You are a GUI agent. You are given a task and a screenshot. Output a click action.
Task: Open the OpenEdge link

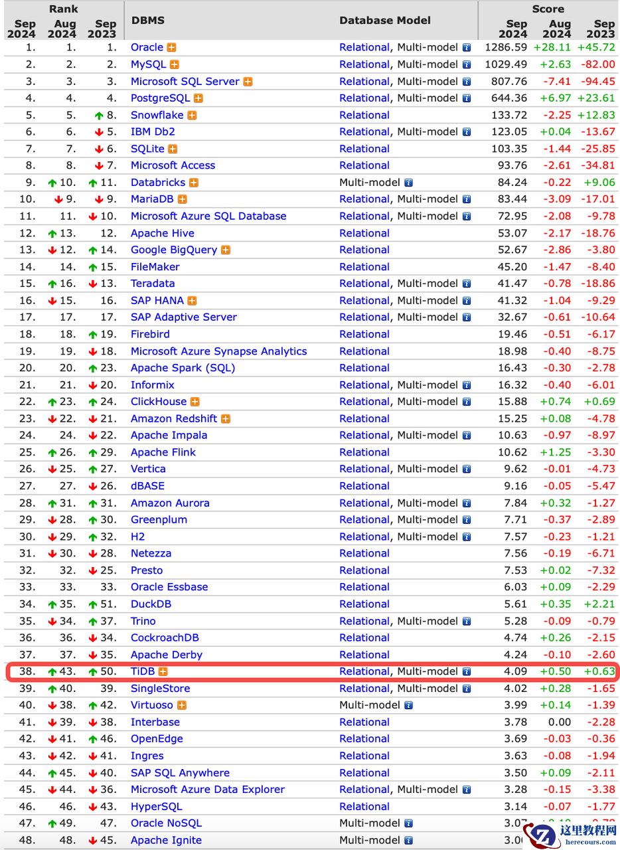(157, 739)
